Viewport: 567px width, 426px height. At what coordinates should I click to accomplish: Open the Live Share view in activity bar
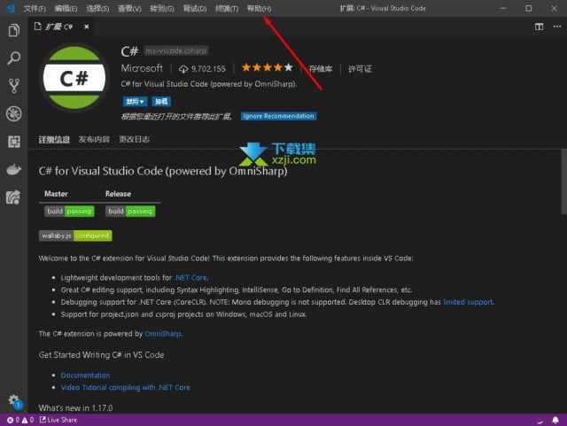tap(14, 198)
